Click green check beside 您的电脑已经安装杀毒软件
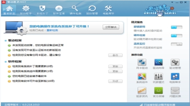 click(9, 77)
